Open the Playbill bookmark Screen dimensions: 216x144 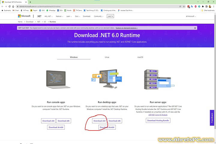34,10
